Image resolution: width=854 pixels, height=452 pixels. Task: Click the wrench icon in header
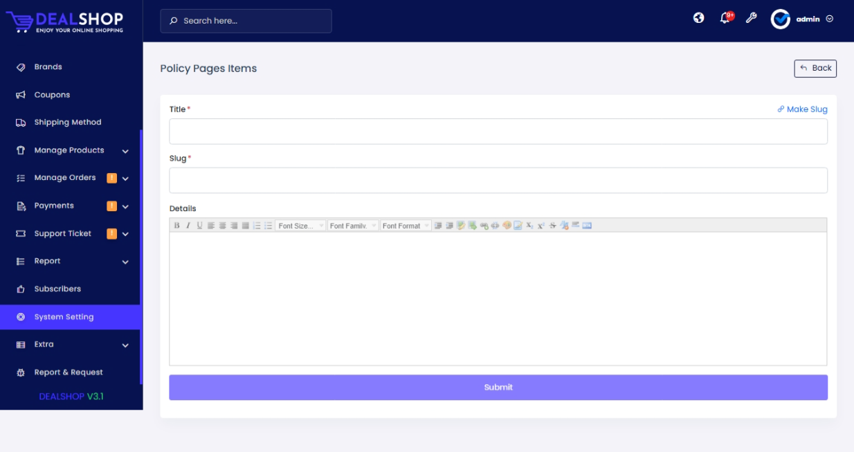click(751, 19)
